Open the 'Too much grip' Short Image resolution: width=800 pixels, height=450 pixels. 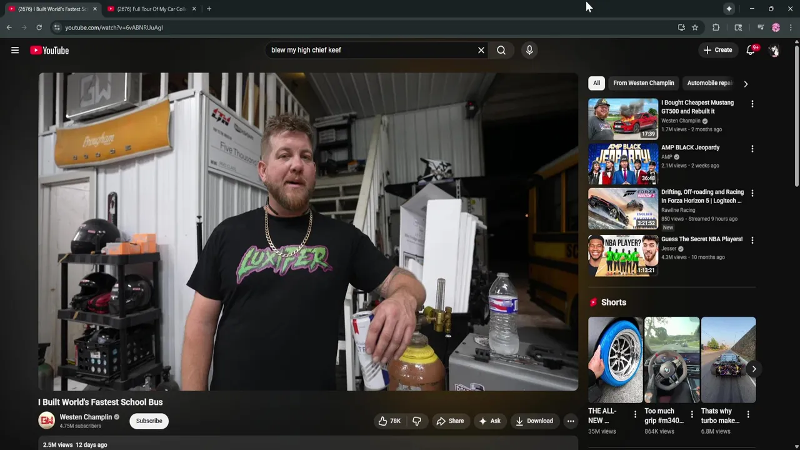tap(672, 360)
